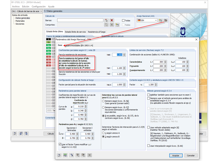Screen dimensions: 219x161
Task: Open the DIN national annex dropdown
Action: (x=147, y=20)
